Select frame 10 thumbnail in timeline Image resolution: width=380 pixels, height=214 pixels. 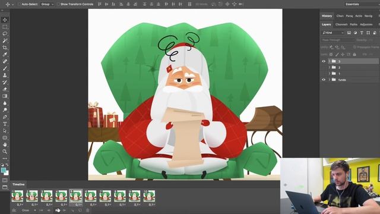(x=149, y=196)
